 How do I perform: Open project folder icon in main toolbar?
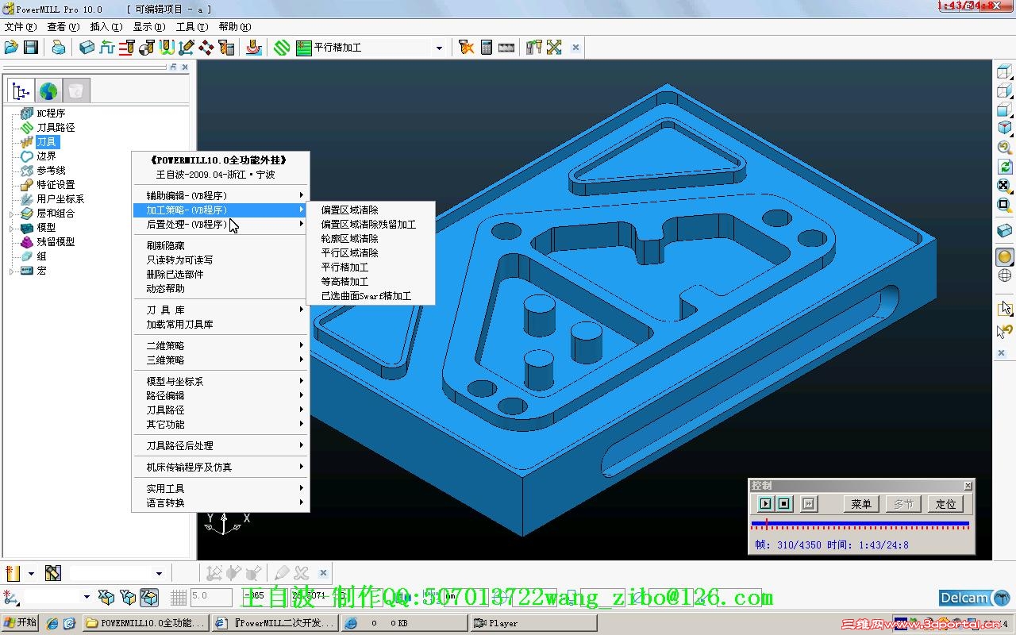[11, 48]
